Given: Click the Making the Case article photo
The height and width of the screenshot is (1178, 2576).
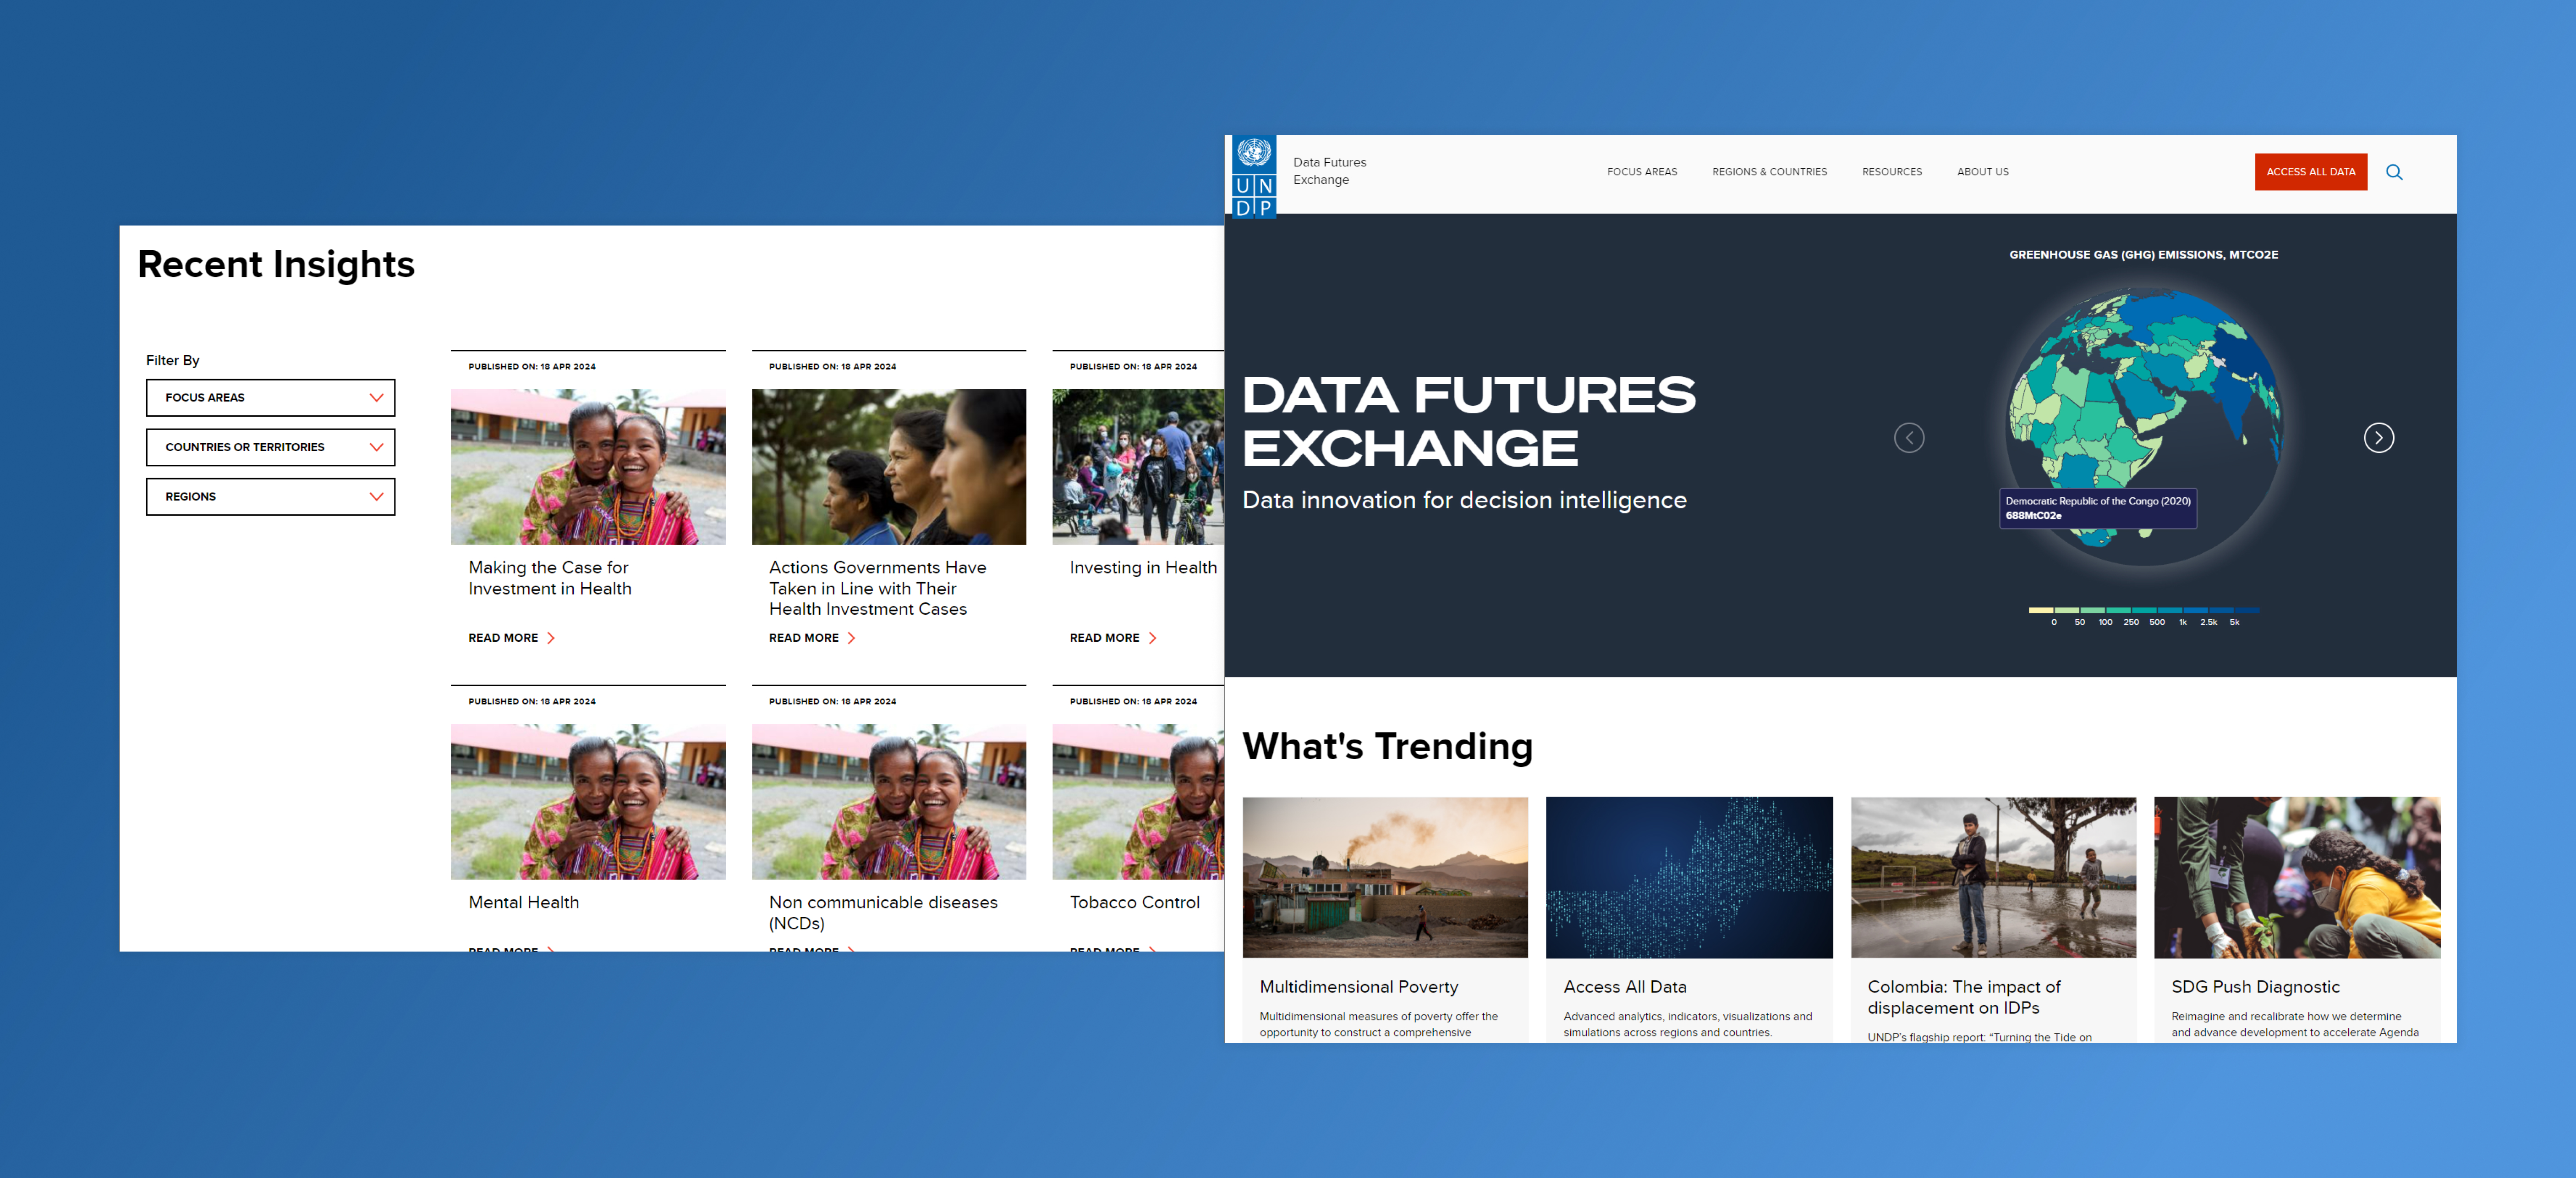Looking at the screenshot, I should [x=588, y=467].
